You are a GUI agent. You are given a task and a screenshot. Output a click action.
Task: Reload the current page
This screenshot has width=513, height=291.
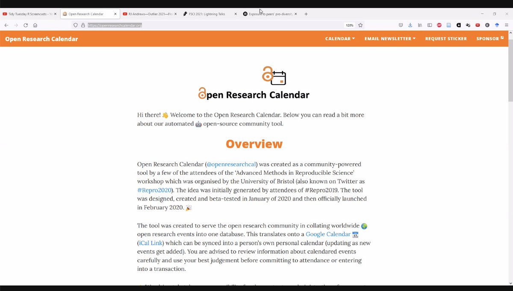[x=26, y=25]
